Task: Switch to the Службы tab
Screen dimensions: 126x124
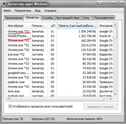Action: point(48,18)
